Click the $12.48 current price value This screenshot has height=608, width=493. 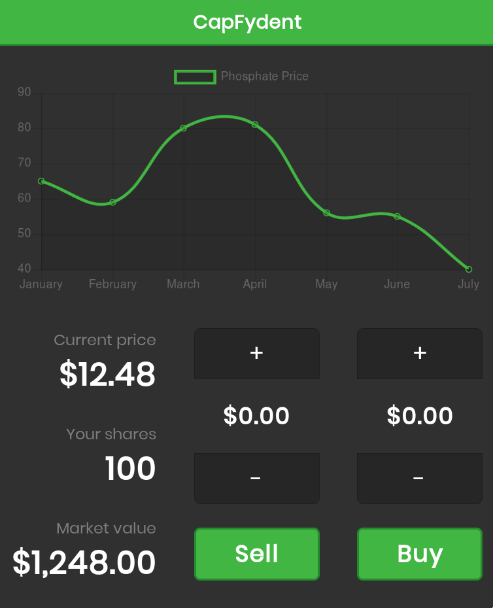pyautogui.click(x=107, y=374)
